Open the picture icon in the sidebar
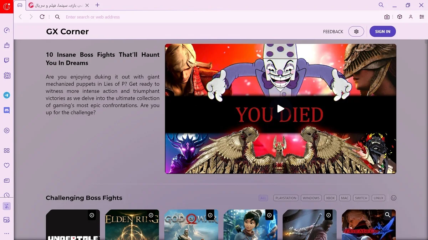The image size is (428, 240). pyautogui.click(x=7, y=220)
